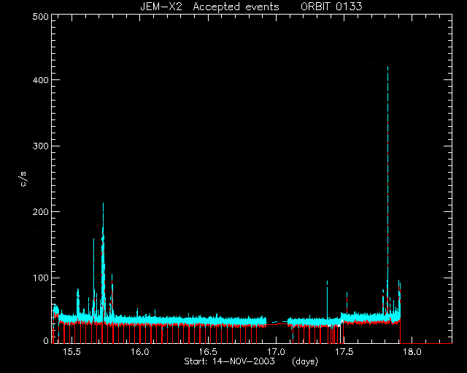Click the 18.0 x-axis tick label
The height and width of the screenshot is (373, 467).
pos(412,352)
